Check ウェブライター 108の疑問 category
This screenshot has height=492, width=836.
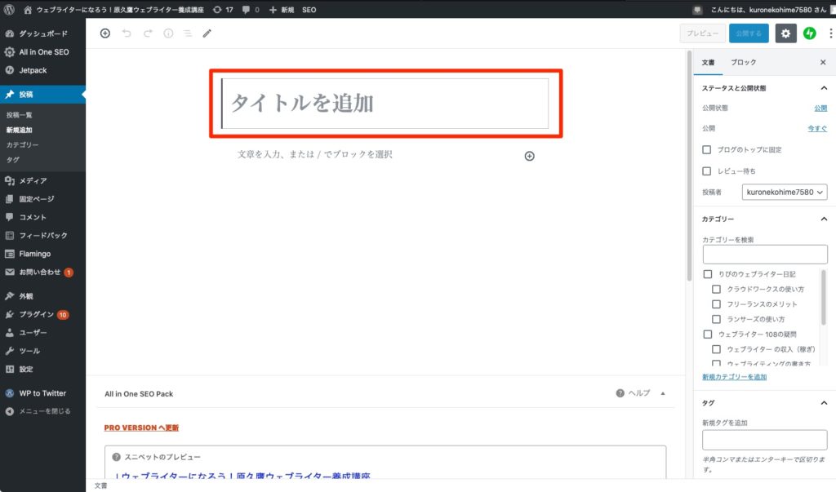click(x=708, y=335)
